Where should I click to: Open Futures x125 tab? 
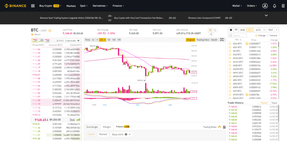[123, 126]
